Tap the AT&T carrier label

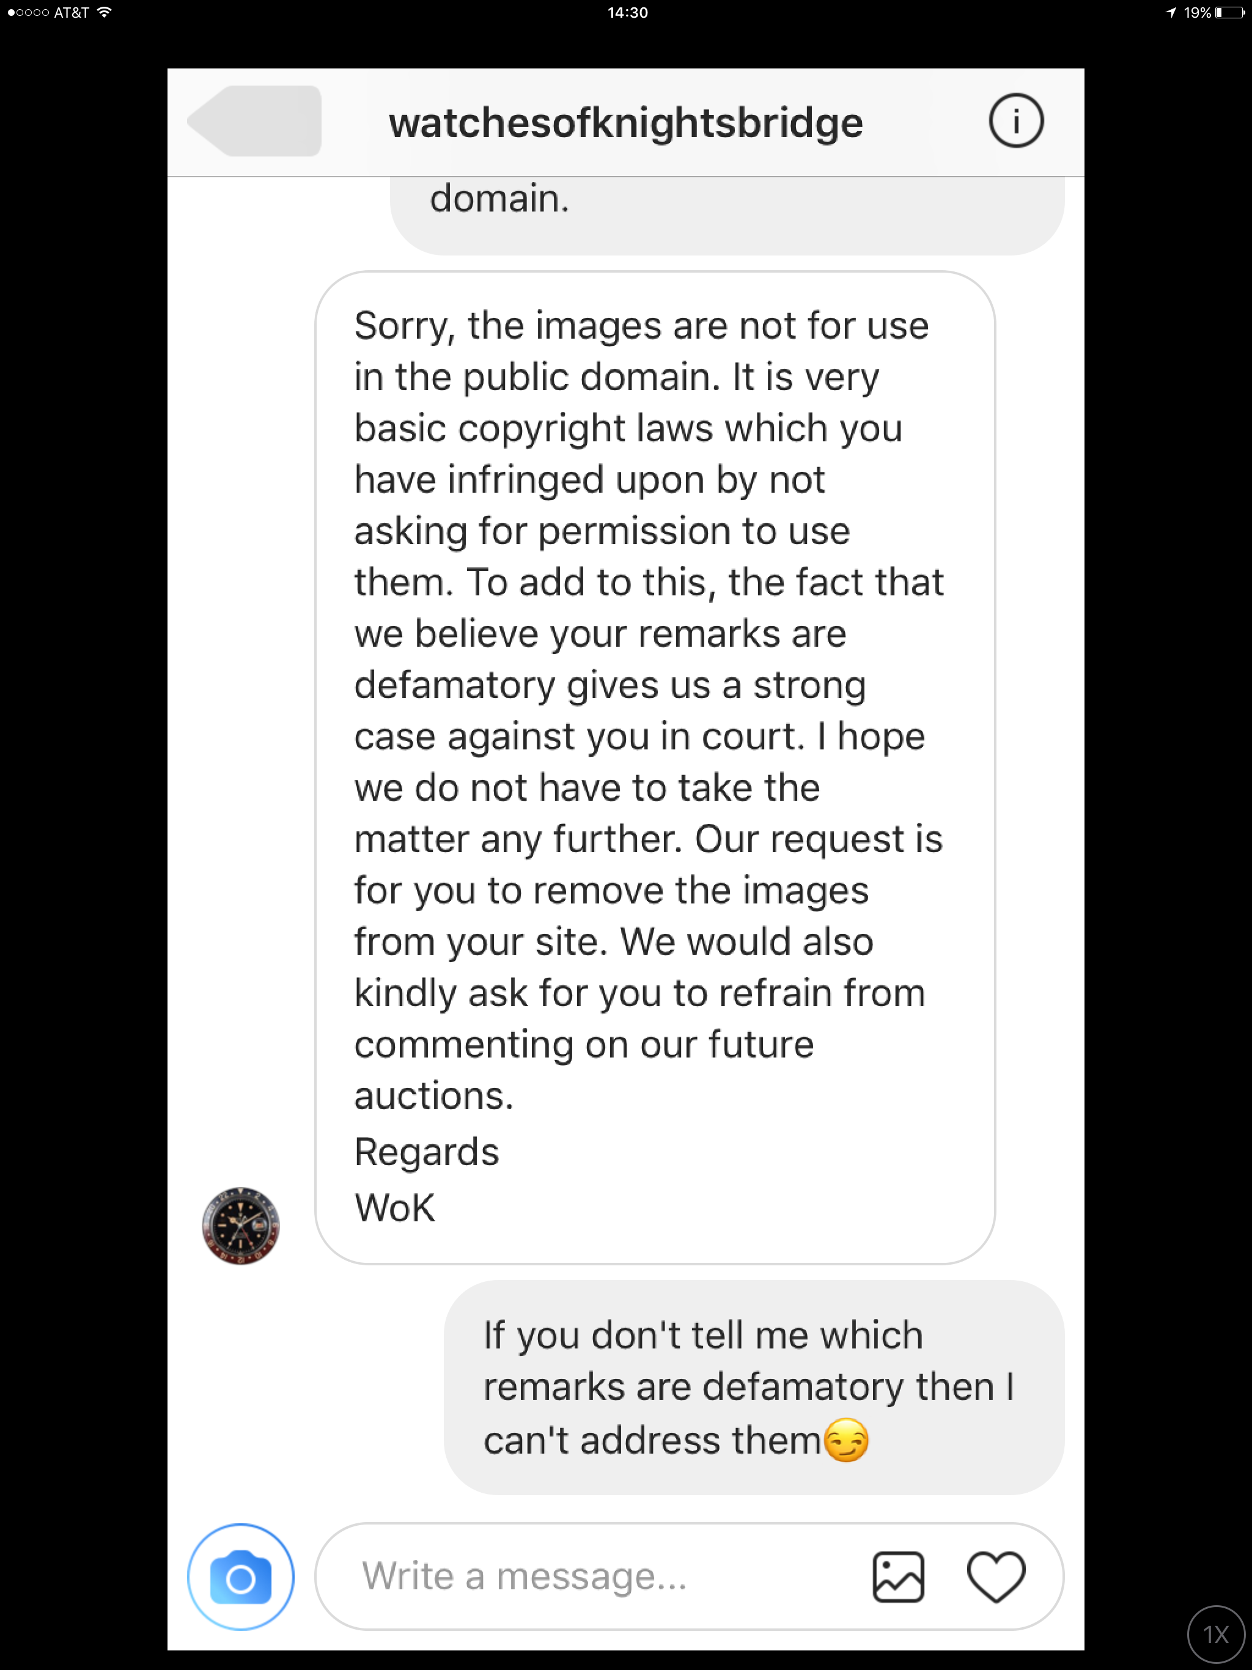pos(72,12)
